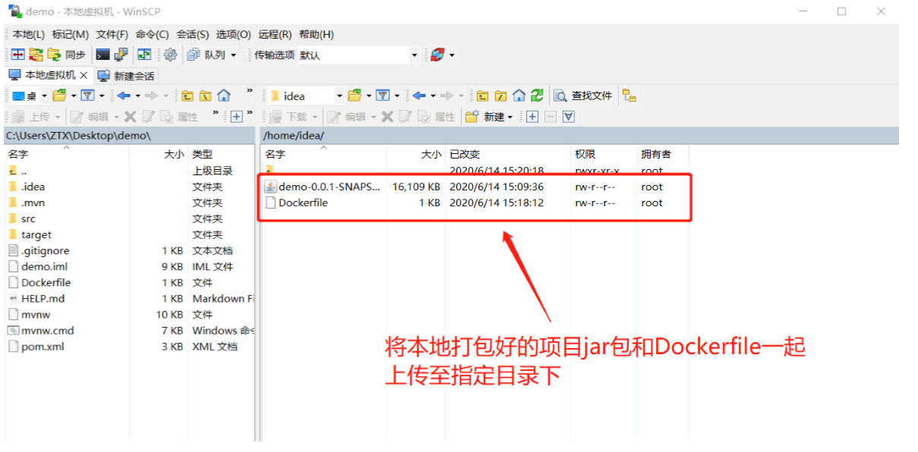
Task: Go to home directory in the remote panel
Action: click(x=519, y=96)
